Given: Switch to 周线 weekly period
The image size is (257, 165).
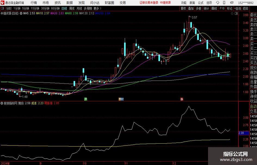Looking at the screenshot, I should [72, 8].
